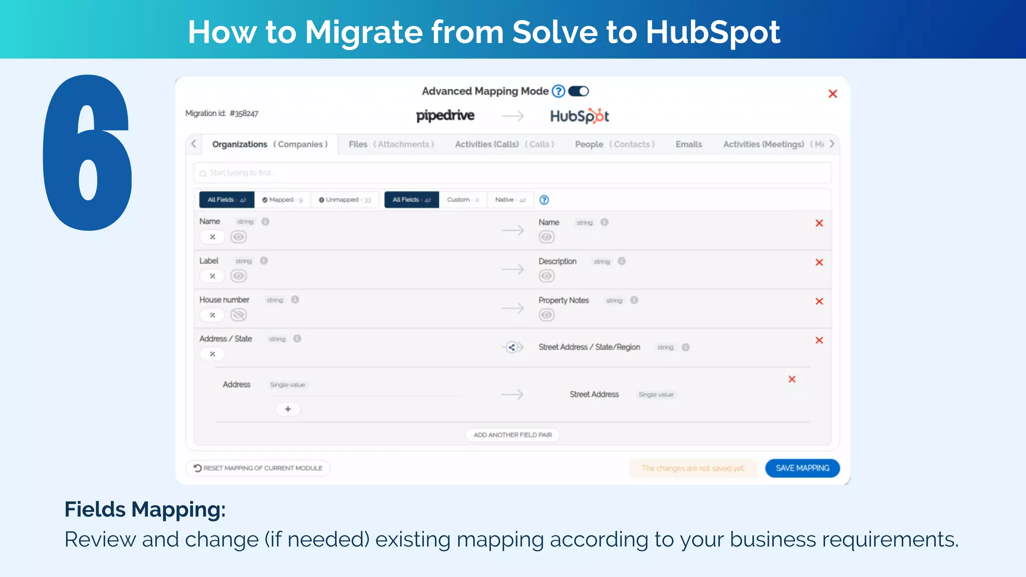
Task: Open the Activities (Calls) tab
Action: point(504,144)
